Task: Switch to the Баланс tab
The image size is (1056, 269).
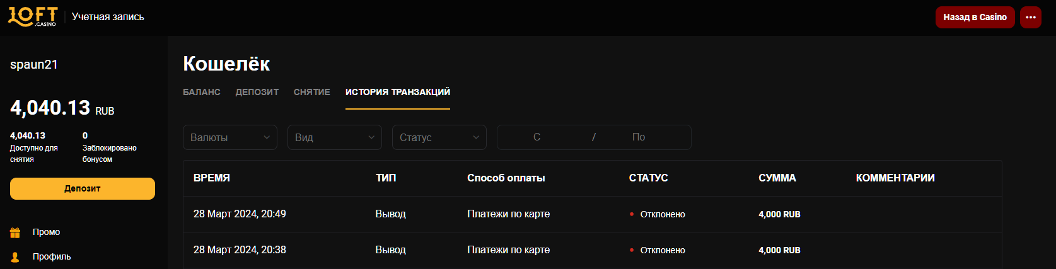Action: pyautogui.click(x=202, y=92)
